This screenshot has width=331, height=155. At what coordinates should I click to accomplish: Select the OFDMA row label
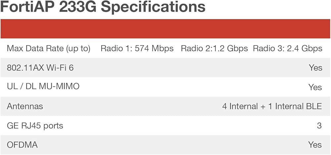coord(22,145)
